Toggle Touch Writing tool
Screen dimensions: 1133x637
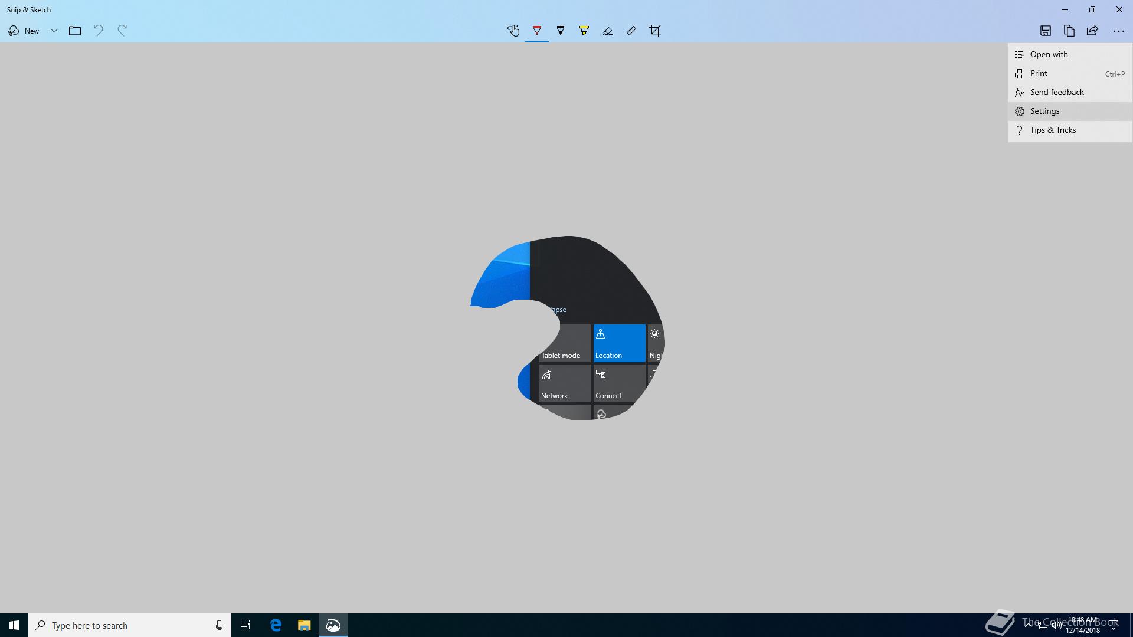(x=513, y=31)
